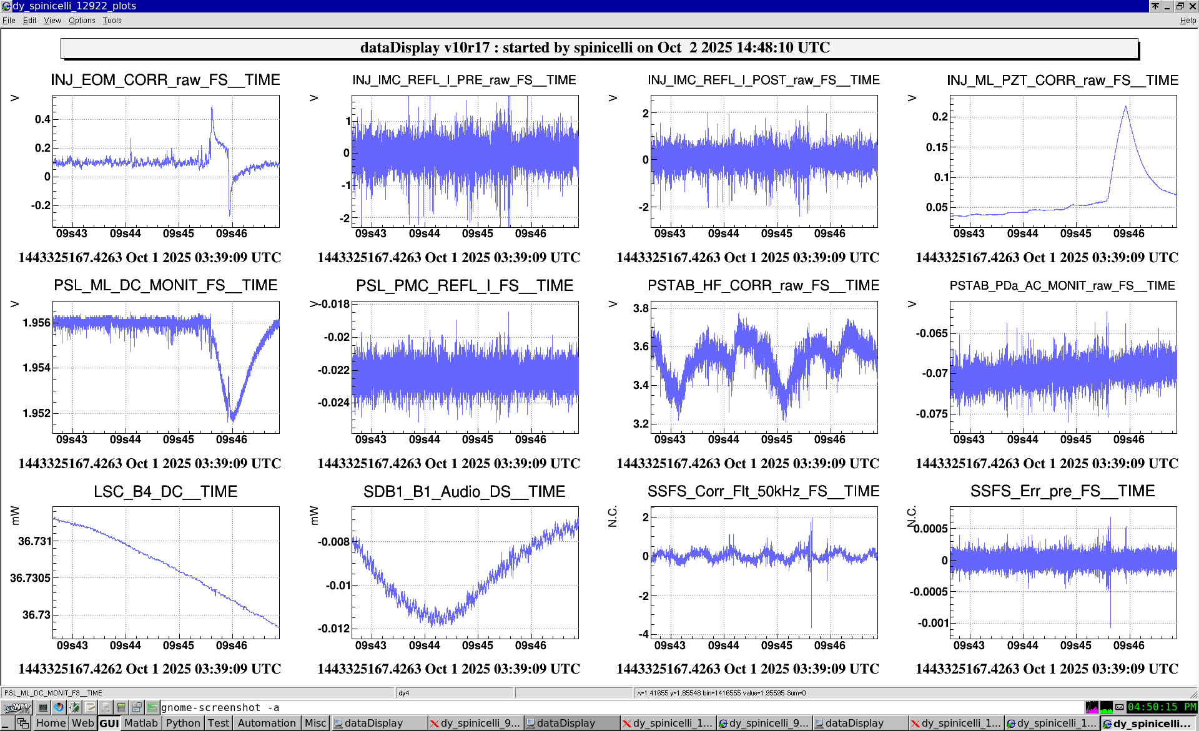The width and height of the screenshot is (1199, 731).
Task: Open the IceWM start menu button
Action: pyautogui.click(x=17, y=707)
